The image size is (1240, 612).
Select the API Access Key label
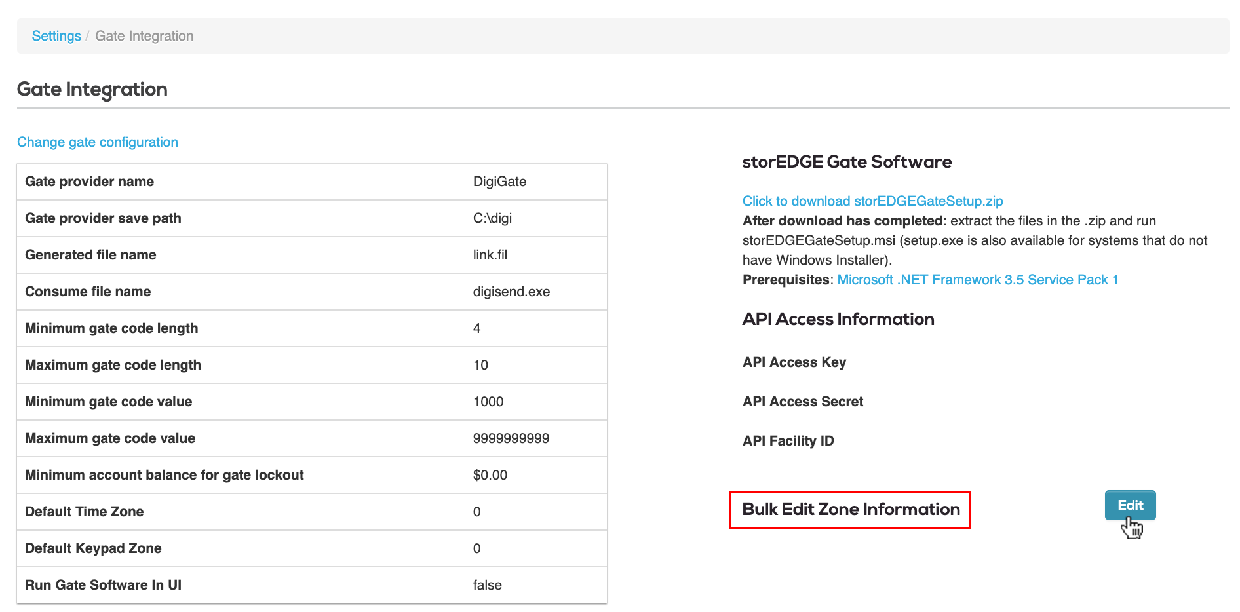(x=794, y=362)
